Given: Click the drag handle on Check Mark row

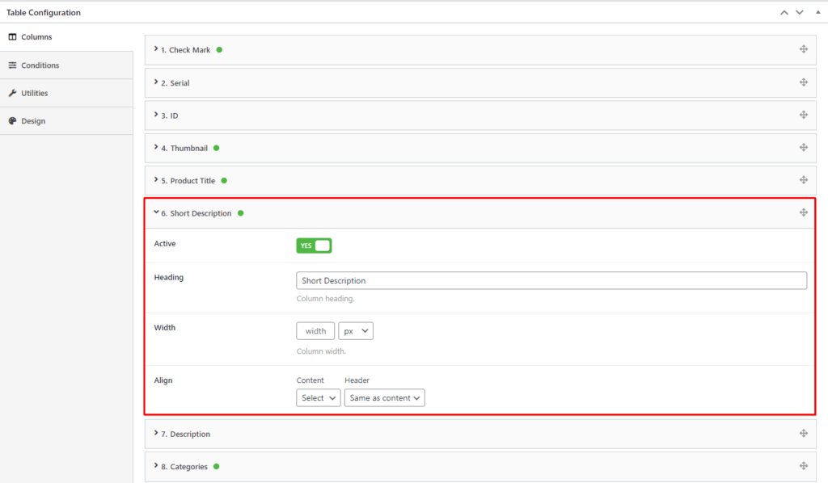Looking at the screenshot, I should [x=803, y=49].
